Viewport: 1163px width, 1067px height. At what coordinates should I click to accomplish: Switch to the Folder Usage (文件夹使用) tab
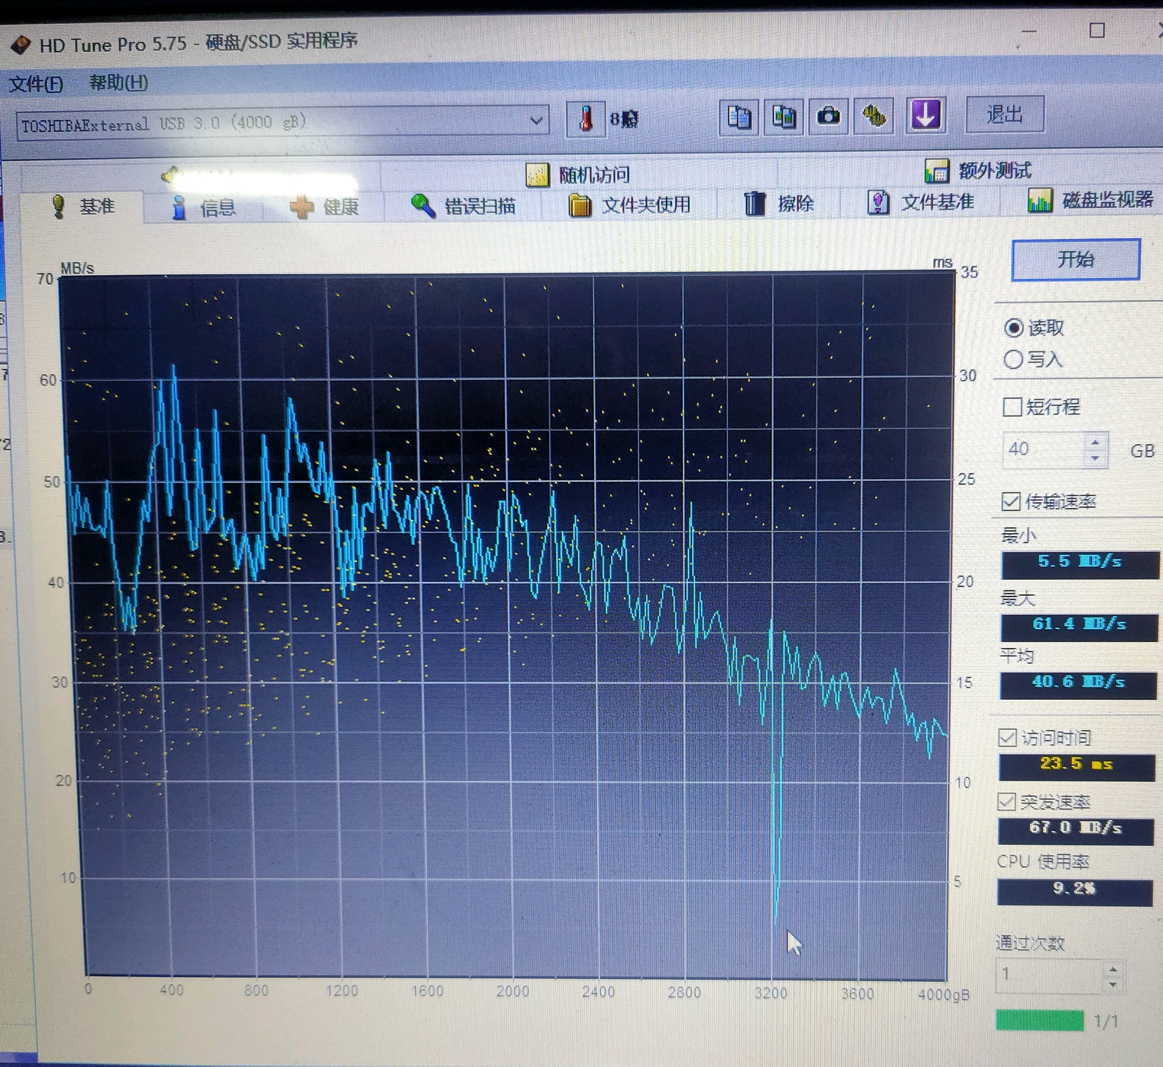[x=630, y=204]
